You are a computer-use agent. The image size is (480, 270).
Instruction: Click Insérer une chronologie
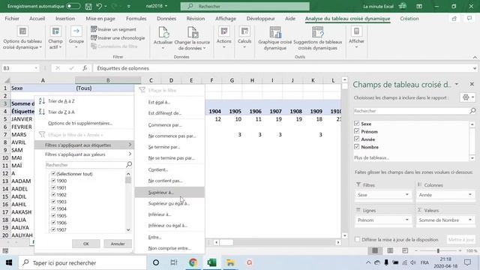[118, 38]
